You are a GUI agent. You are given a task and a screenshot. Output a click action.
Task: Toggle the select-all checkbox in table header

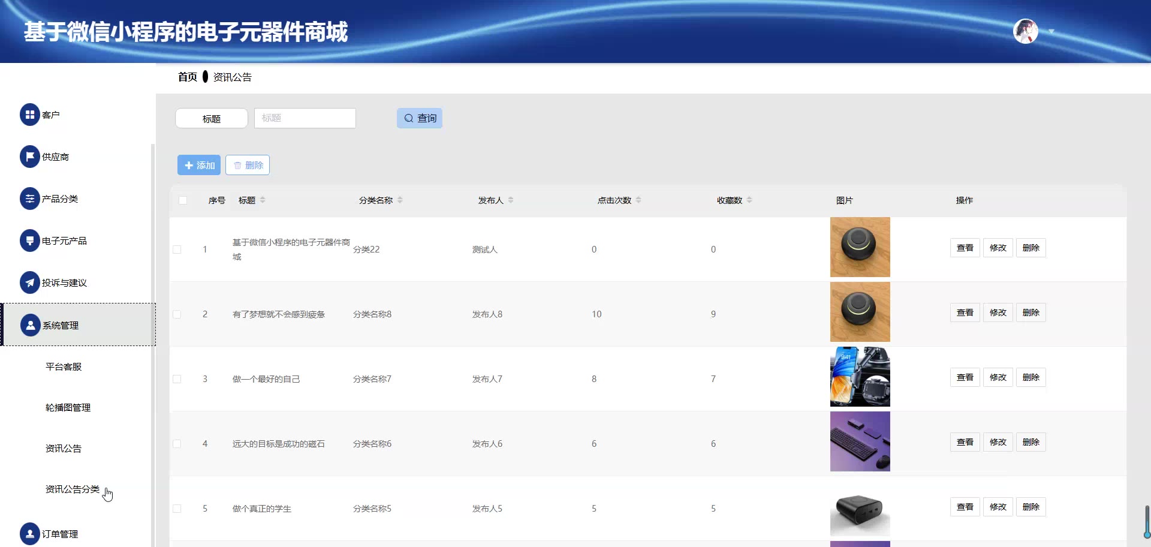click(x=183, y=200)
